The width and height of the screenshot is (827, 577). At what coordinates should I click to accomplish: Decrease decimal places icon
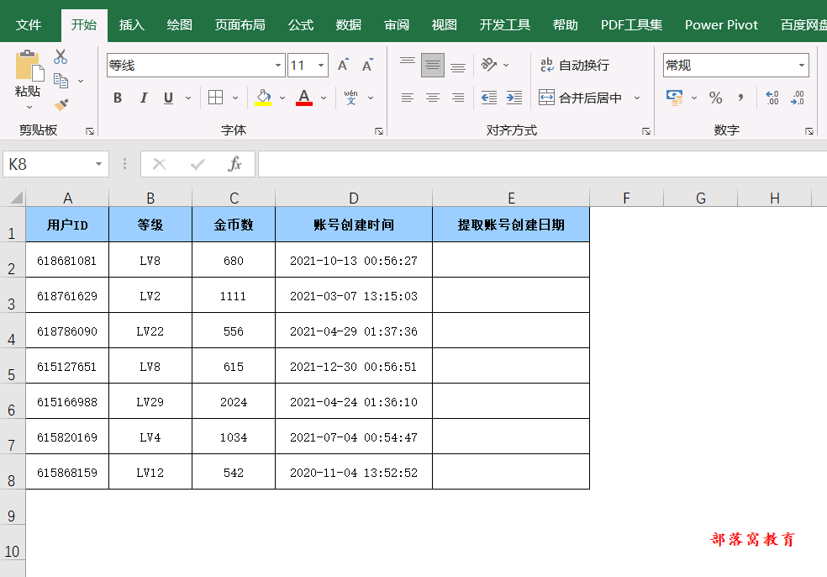click(x=798, y=98)
